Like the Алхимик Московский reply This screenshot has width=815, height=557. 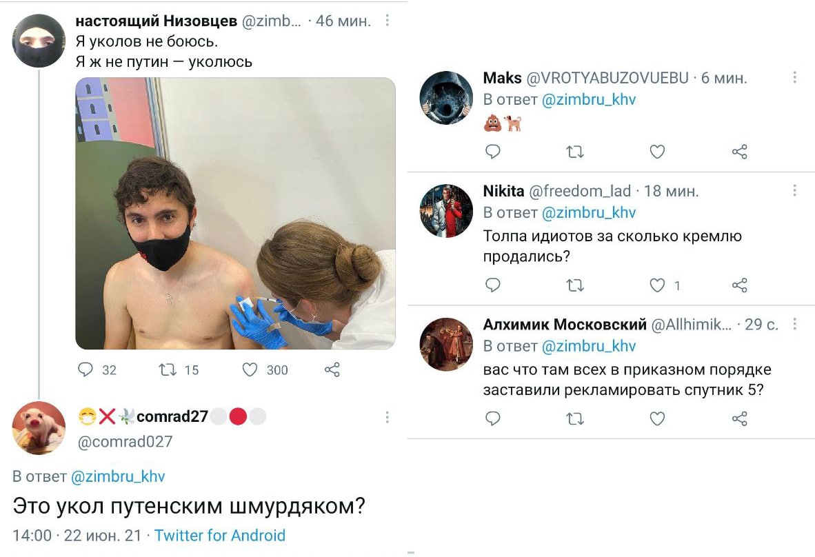(658, 418)
